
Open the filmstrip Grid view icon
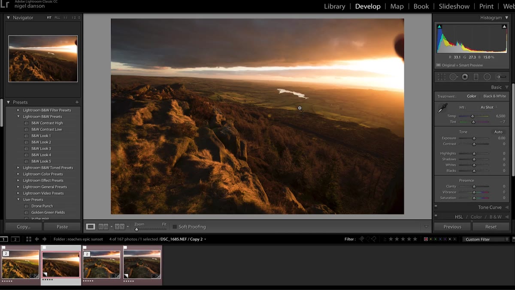coord(29,239)
